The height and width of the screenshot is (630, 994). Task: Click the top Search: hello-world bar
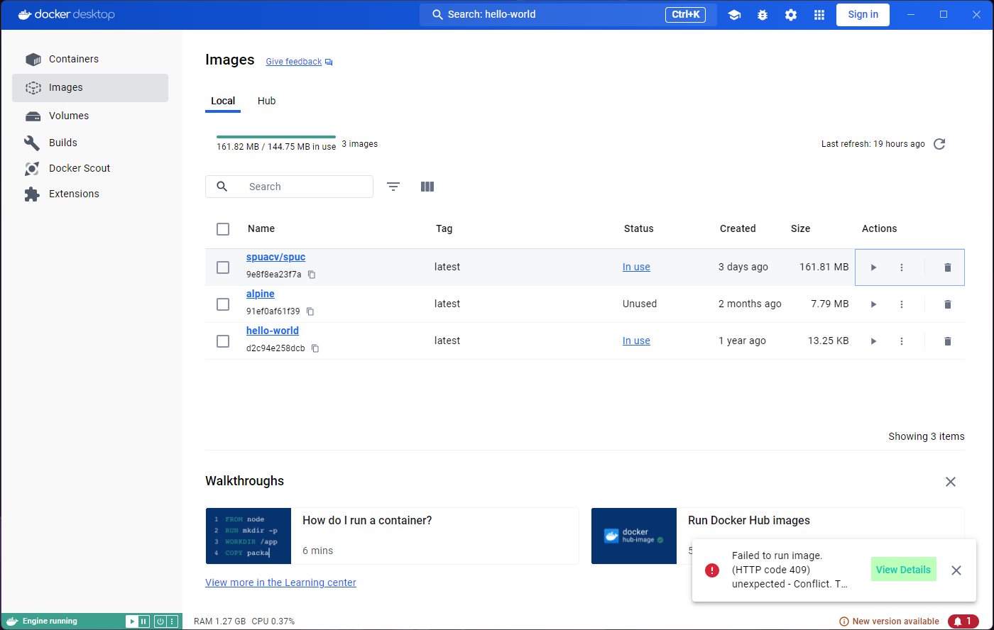(x=568, y=14)
